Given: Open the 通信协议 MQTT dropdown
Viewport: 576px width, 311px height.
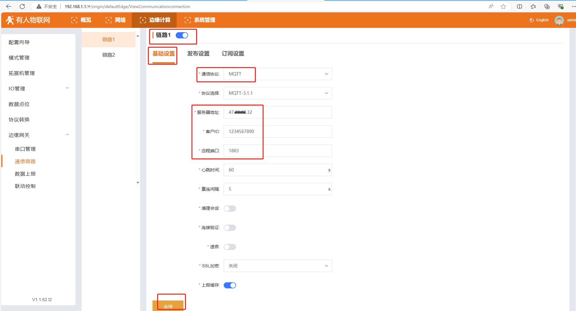Looking at the screenshot, I should (277, 74).
